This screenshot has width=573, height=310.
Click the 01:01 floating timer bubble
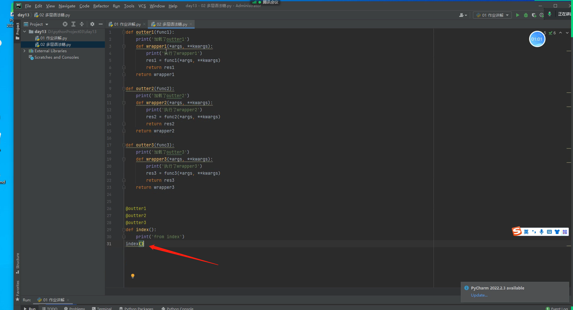click(537, 39)
